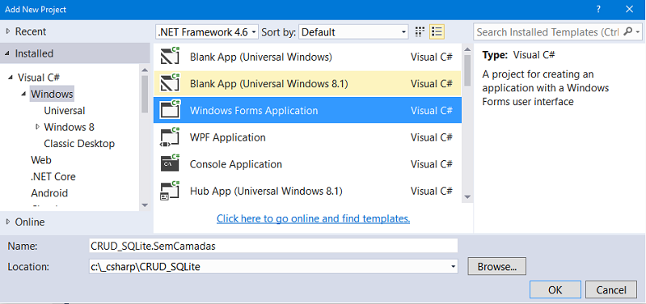Open the .NET Framework version dropdown
Image resolution: width=646 pixels, height=304 pixels.
(x=207, y=32)
